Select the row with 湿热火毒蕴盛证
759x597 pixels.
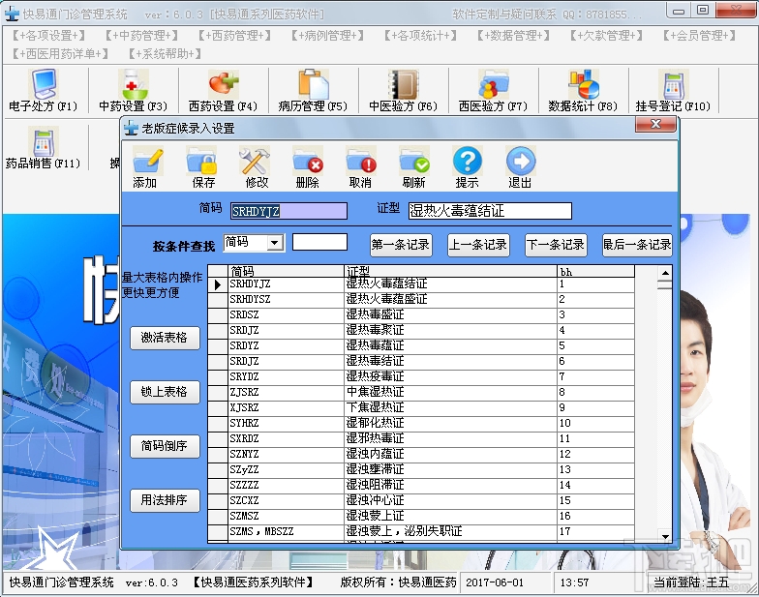click(421, 300)
